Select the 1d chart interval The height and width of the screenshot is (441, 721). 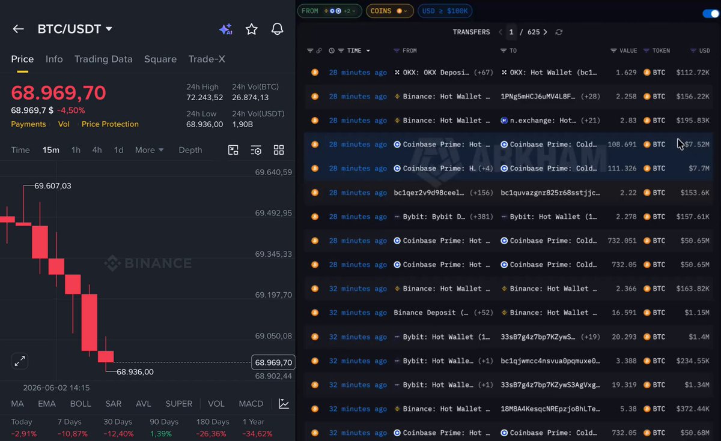pos(119,150)
